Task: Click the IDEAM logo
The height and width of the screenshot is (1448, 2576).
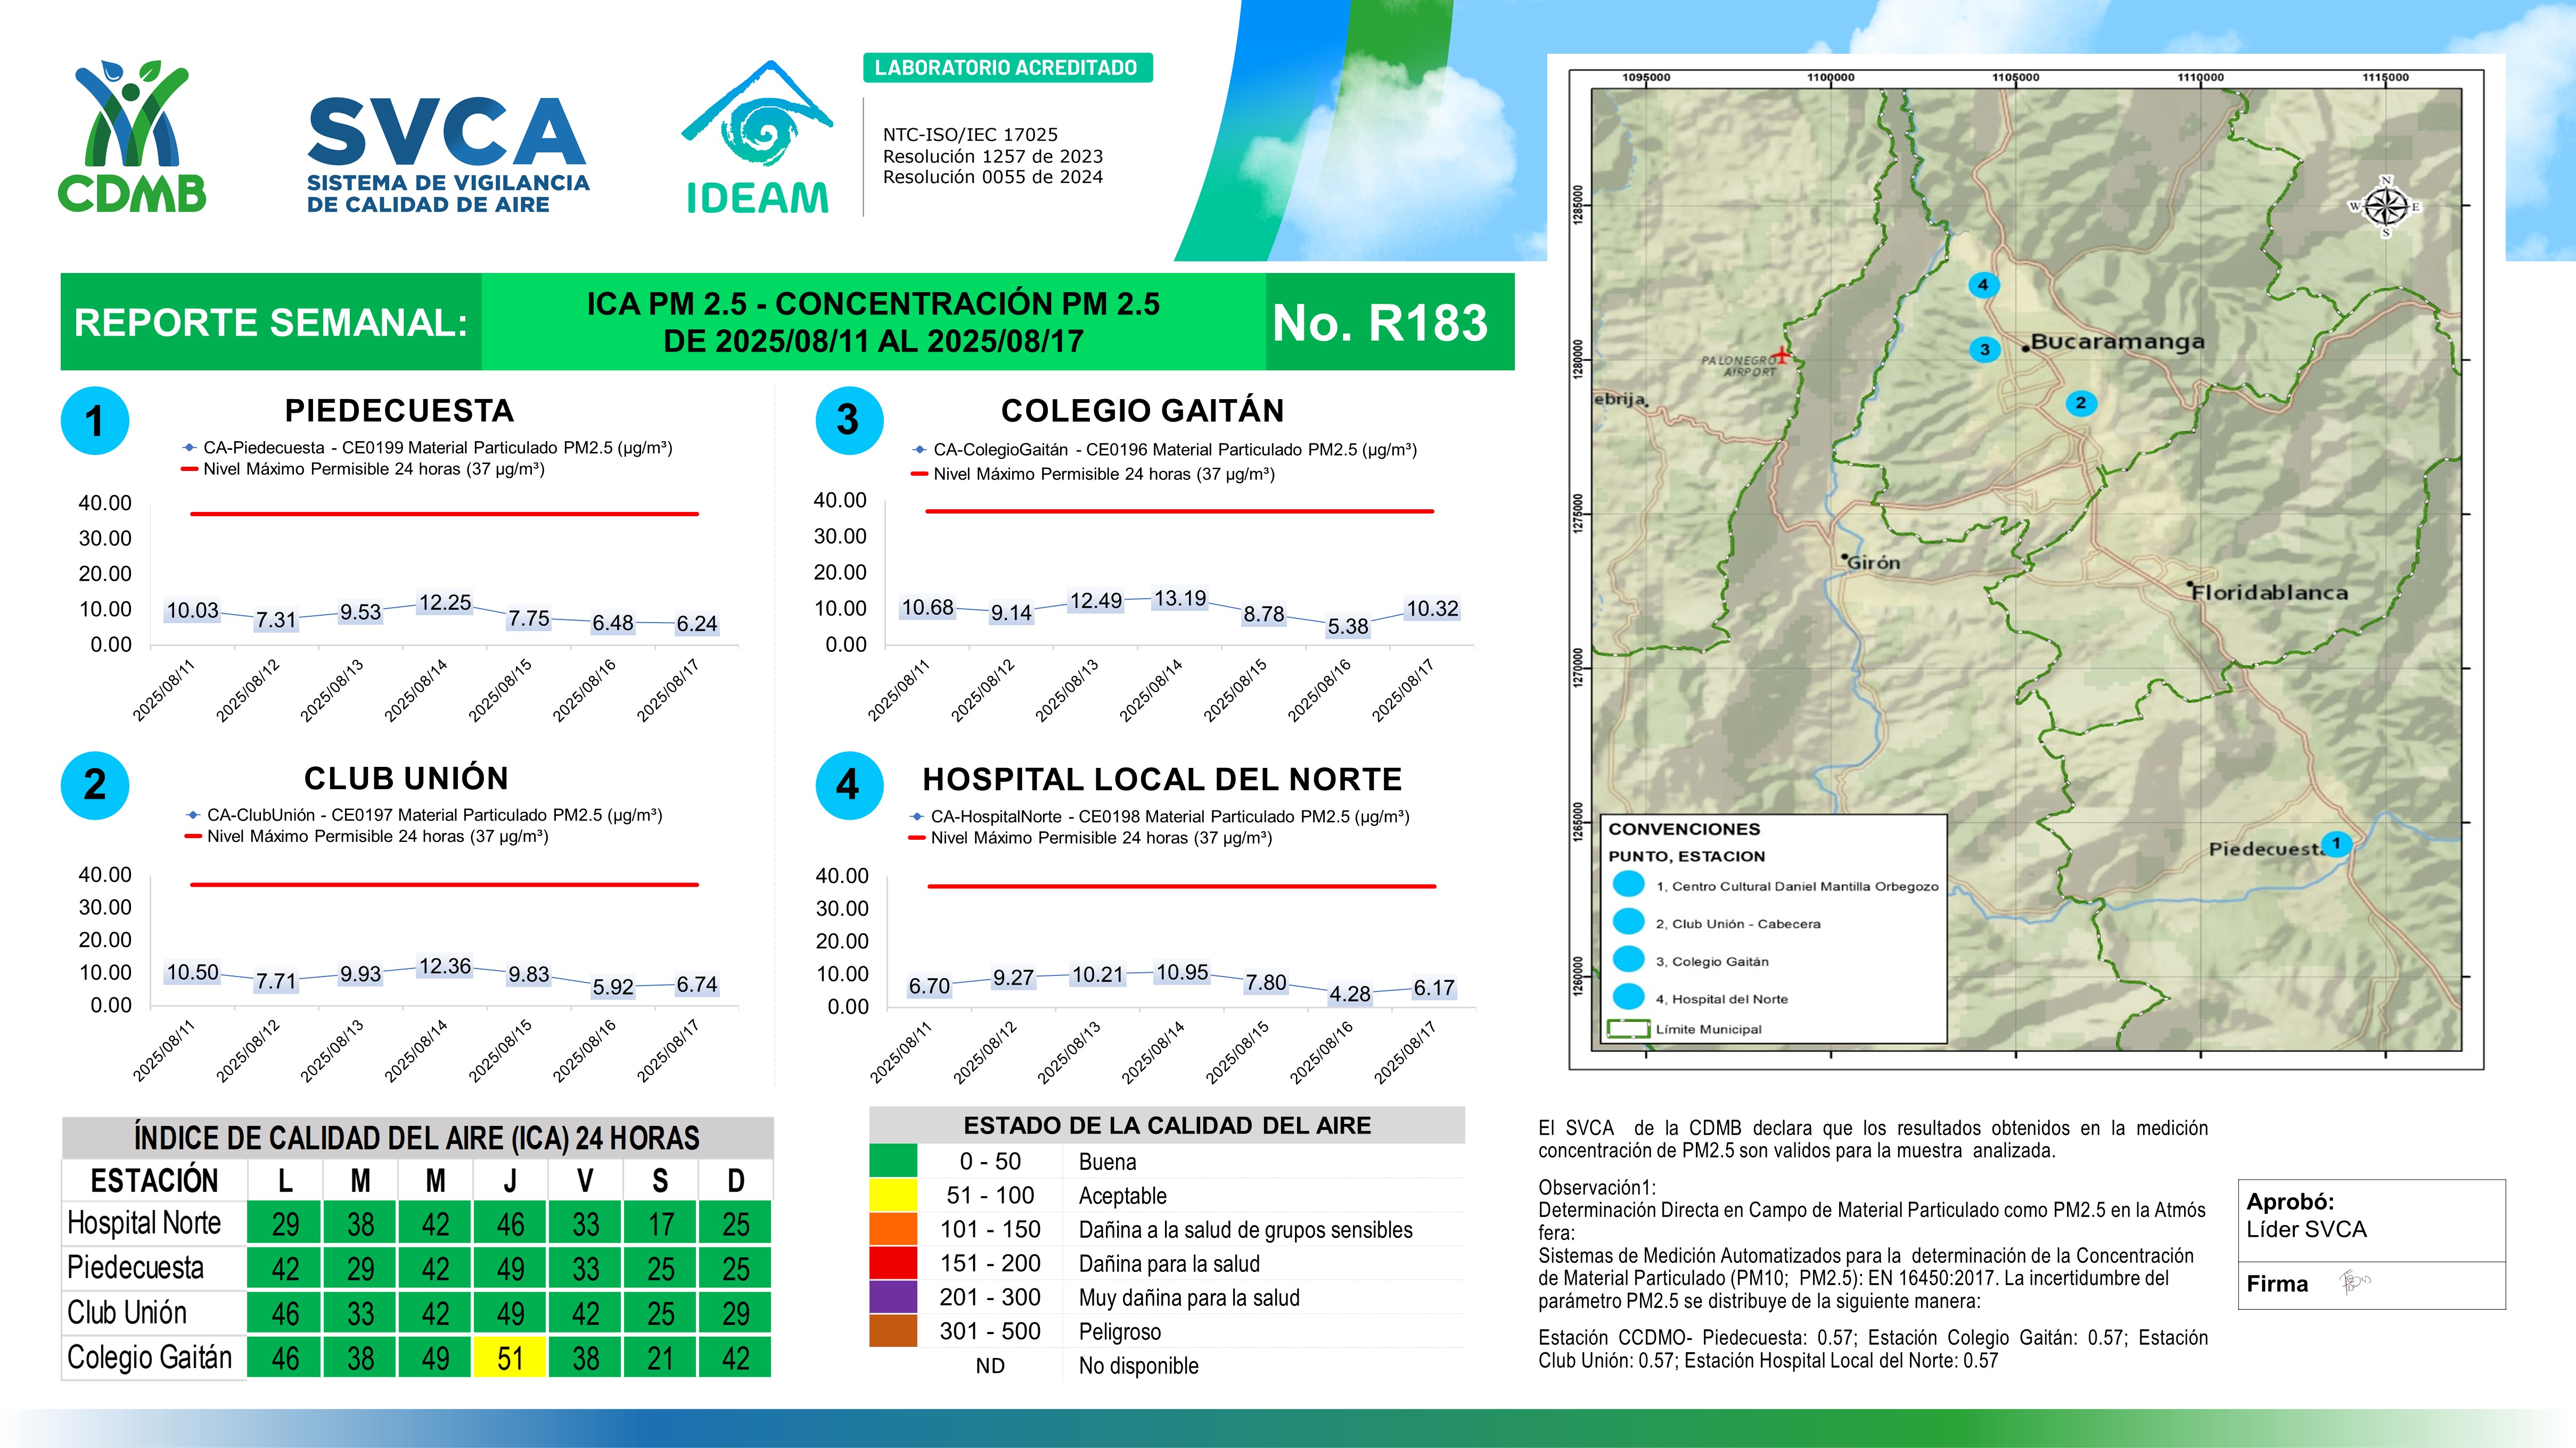Action: (757, 139)
